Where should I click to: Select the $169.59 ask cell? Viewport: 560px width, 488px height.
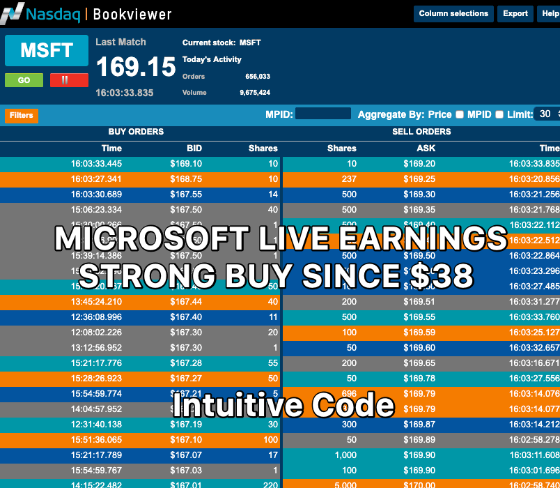(419, 333)
